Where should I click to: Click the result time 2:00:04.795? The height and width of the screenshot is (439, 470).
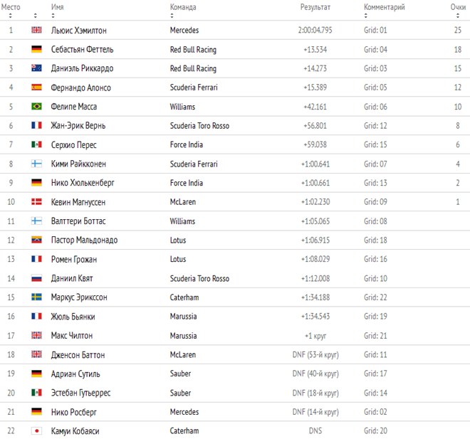[x=315, y=30]
